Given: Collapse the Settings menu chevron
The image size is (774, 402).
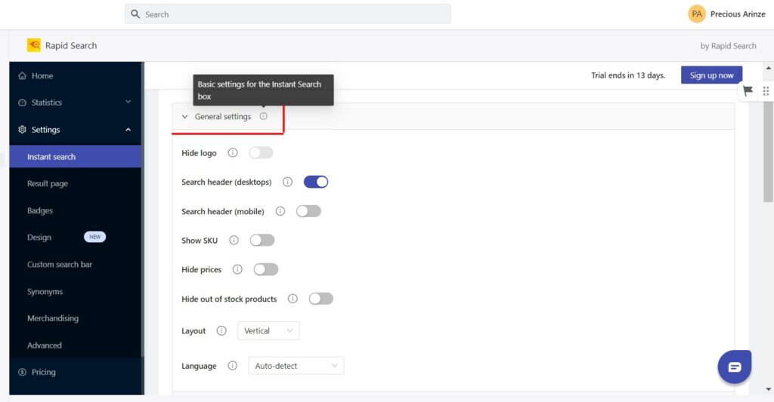Looking at the screenshot, I should point(128,130).
